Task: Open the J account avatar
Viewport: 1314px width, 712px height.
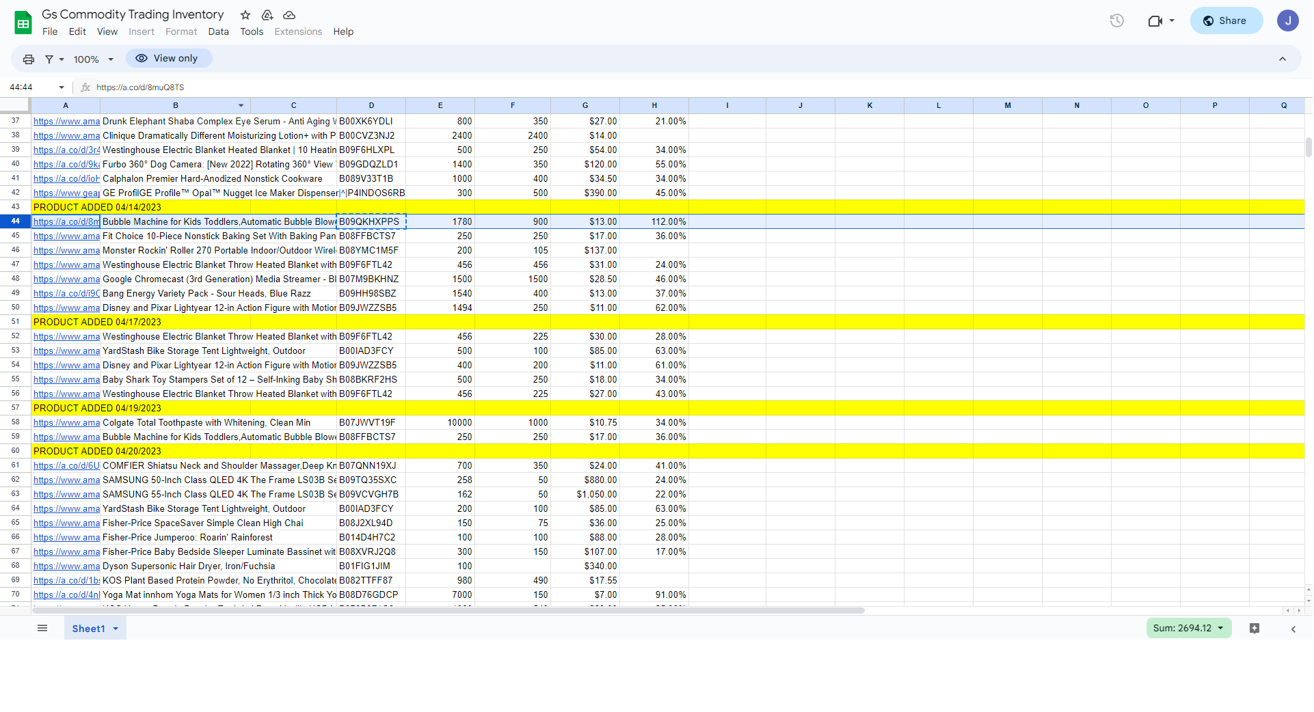Action: (x=1287, y=20)
